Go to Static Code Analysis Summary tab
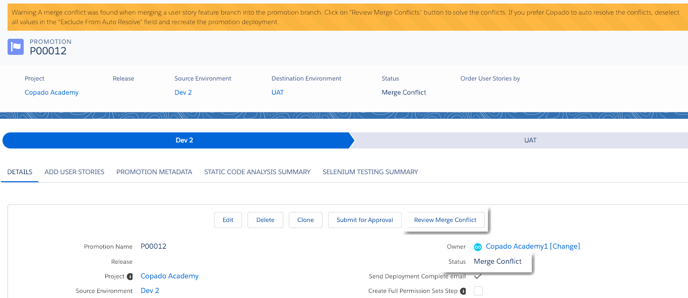Viewport: 688px width, 298px height. [x=258, y=172]
